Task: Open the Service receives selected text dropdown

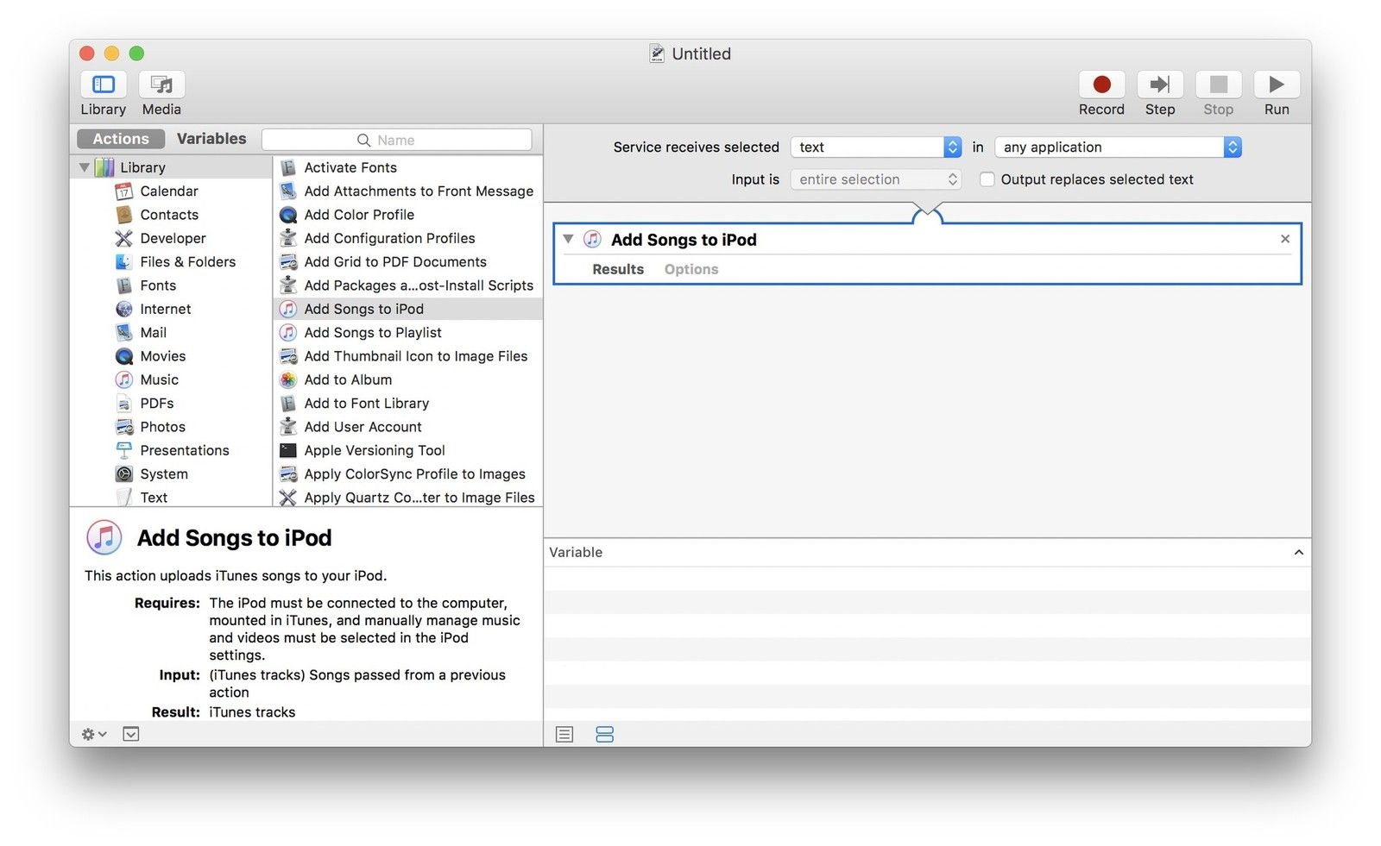Action: (x=875, y=147)
